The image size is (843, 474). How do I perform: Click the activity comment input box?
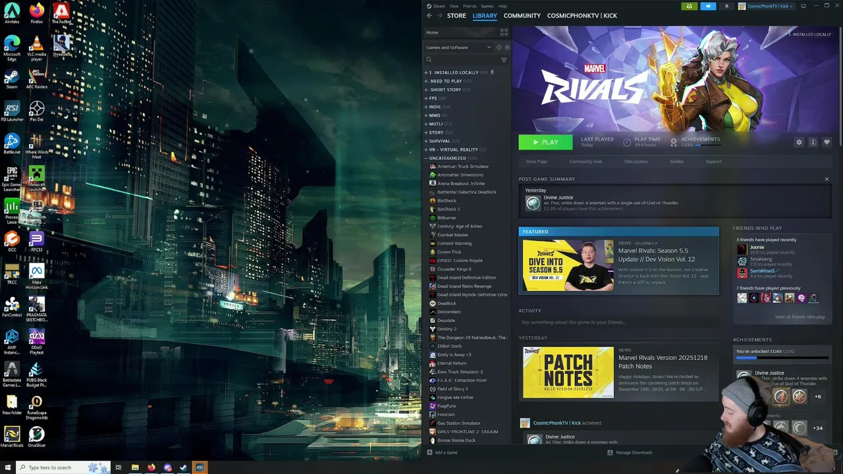pos(619,323)
